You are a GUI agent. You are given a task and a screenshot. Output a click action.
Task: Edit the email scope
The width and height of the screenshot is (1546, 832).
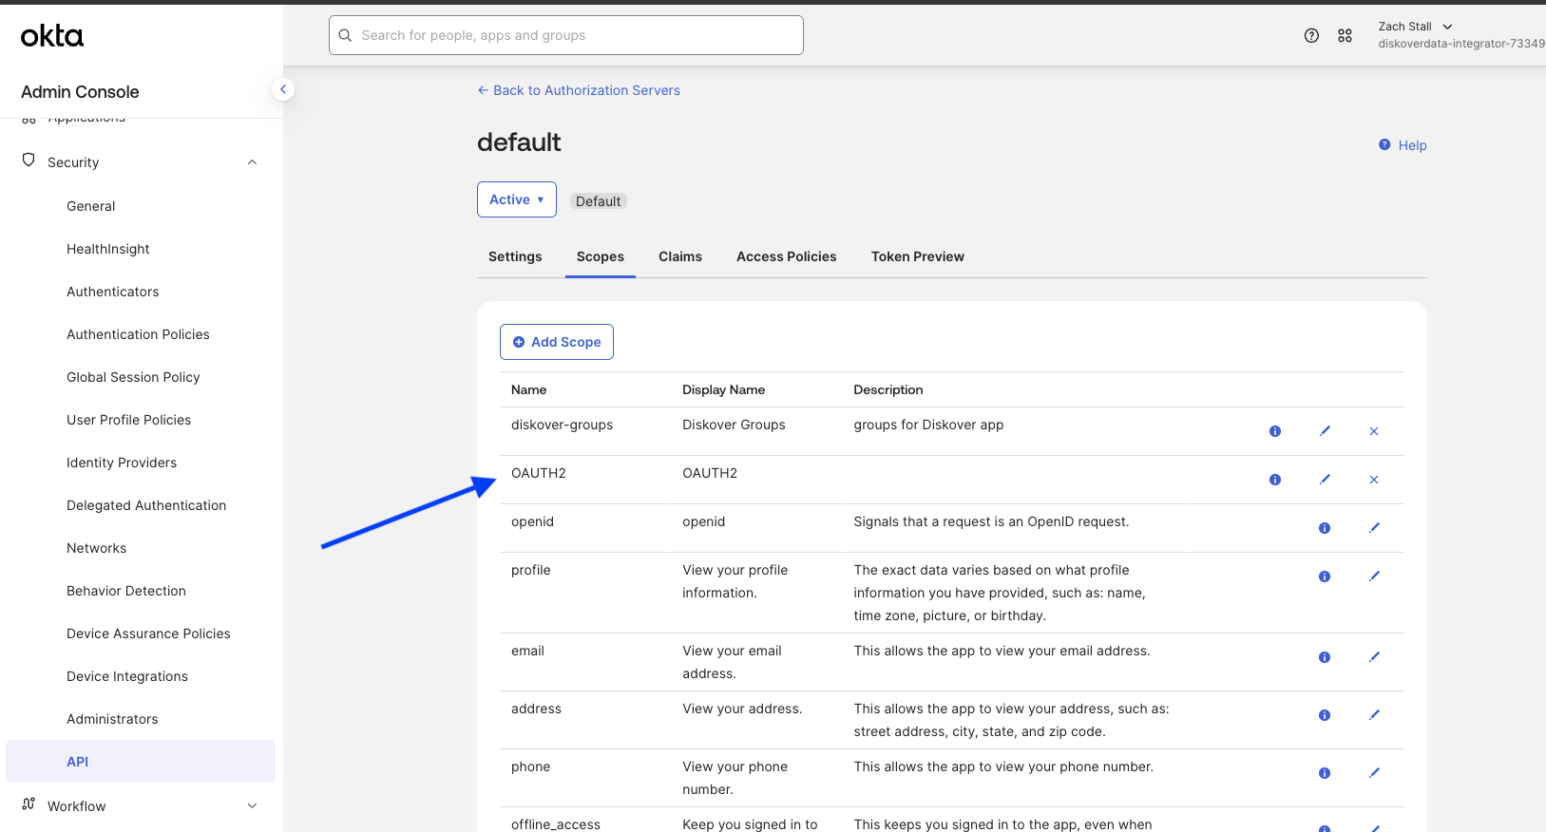tap(1374, 657)
